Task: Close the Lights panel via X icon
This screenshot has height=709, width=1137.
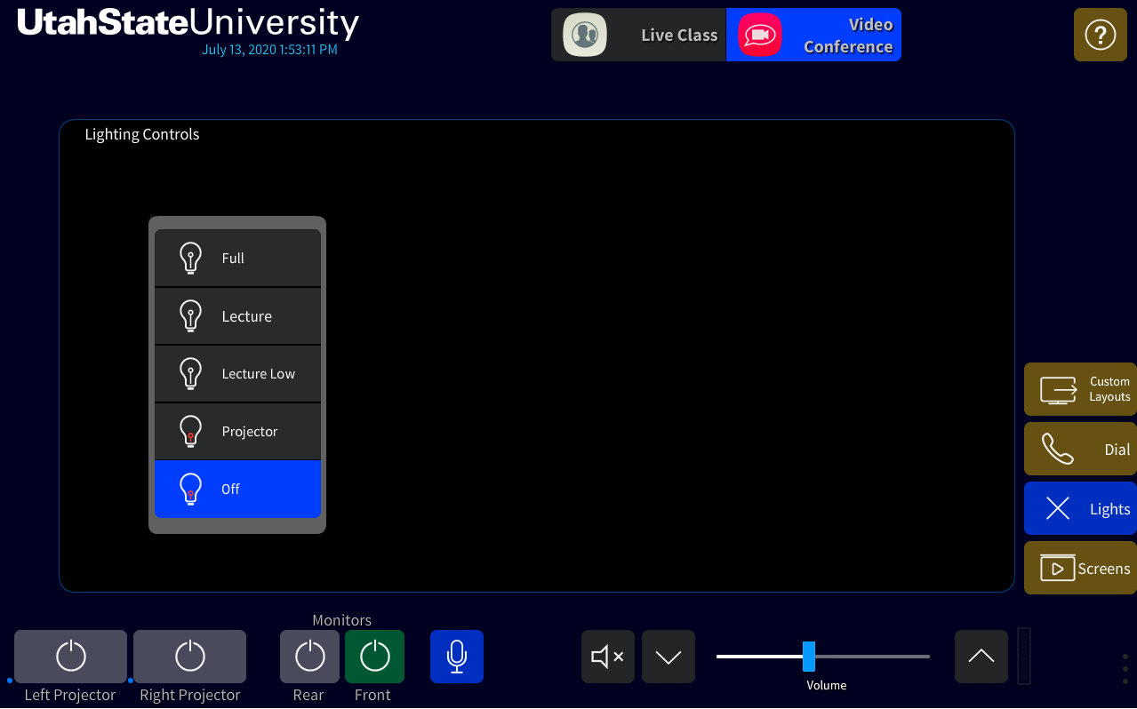Action: click(1058, 508)
